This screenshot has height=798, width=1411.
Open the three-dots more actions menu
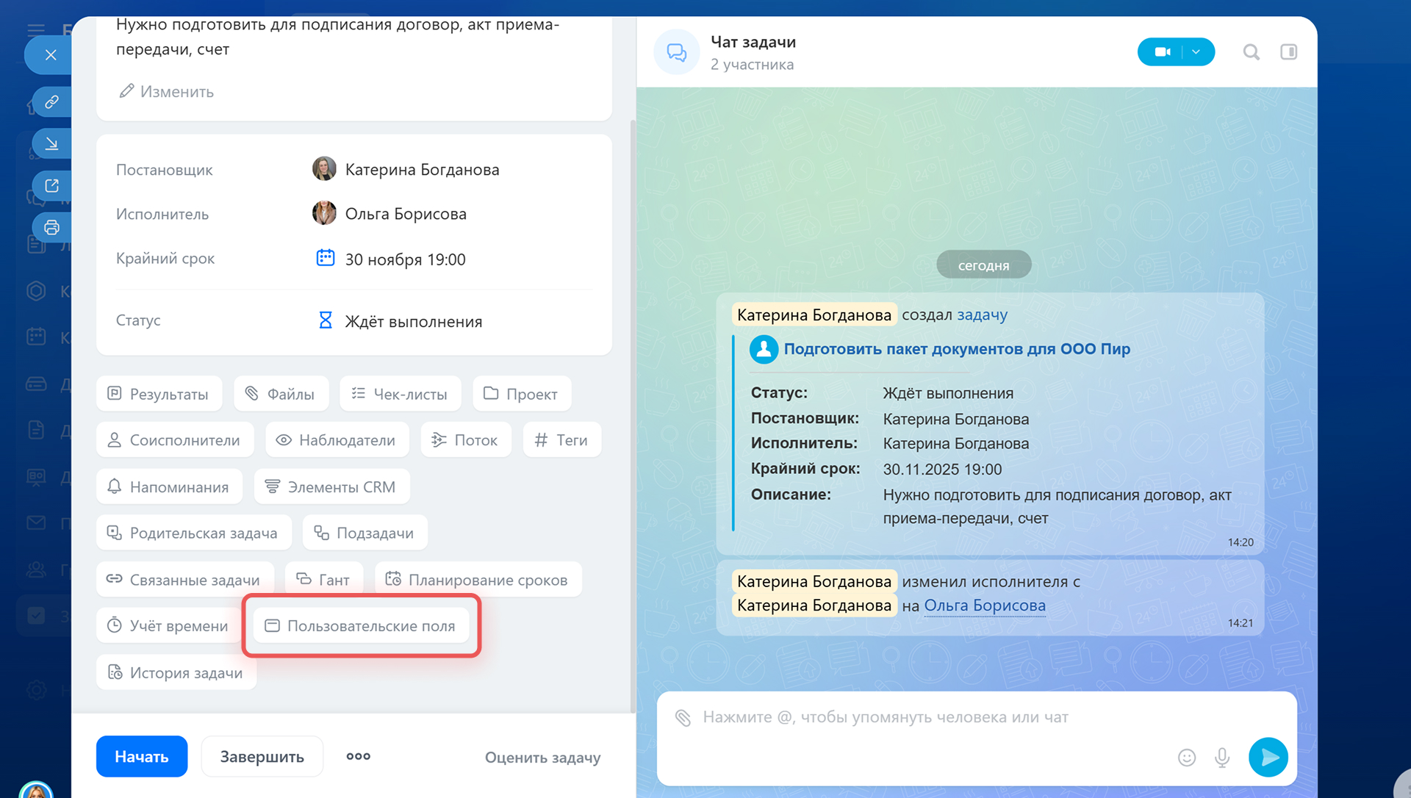358,756
